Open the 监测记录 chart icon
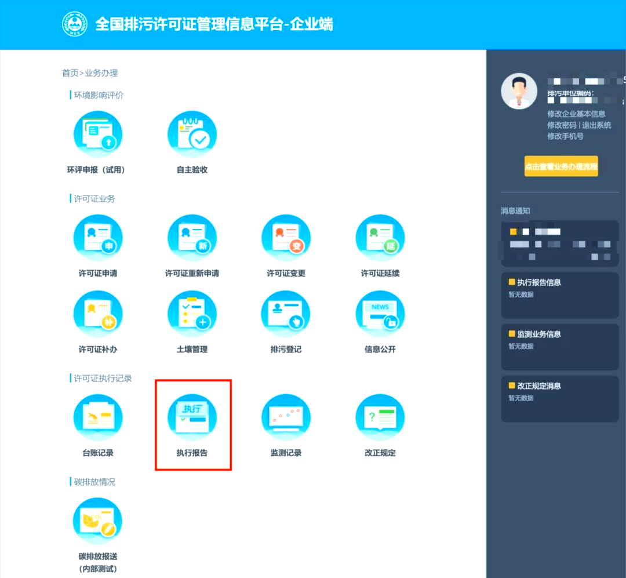 (286, 418)
